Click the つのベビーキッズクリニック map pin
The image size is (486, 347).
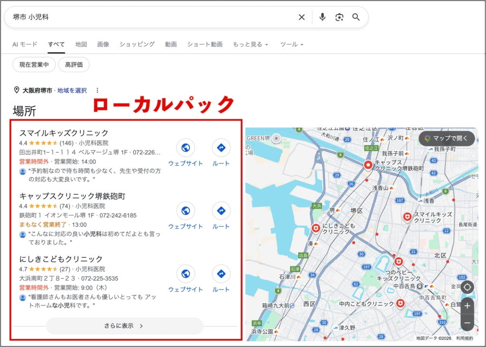coord(399,262)
